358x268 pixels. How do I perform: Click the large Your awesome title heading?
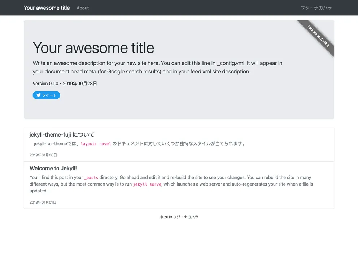point(93,48)
